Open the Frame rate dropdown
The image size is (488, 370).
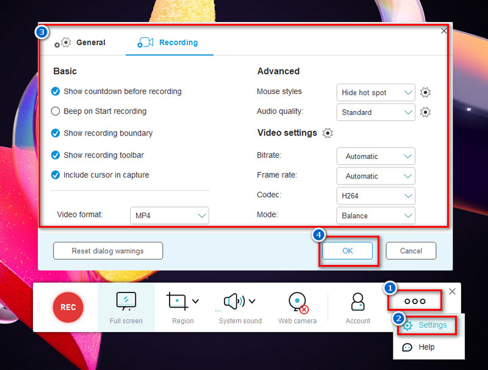[x=376, y=176]
